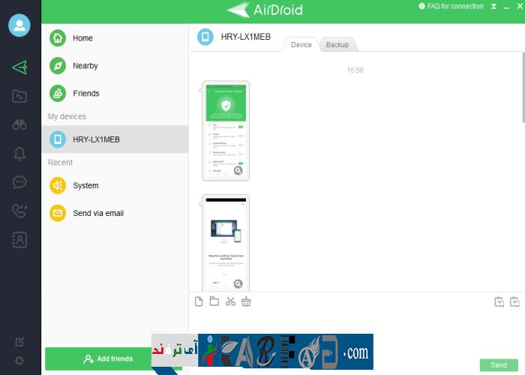Click the Add friends button
The image size is (525, 375).
109,358
